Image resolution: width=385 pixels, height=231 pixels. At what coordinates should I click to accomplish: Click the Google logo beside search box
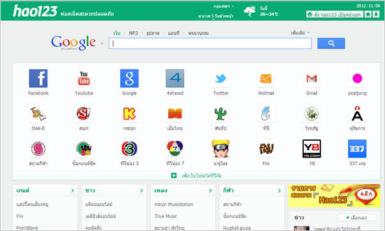(73, 42)
